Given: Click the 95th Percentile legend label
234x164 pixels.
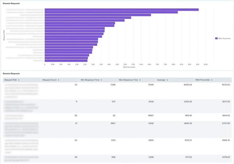Looking at the screenshot, I should pyautogui.click(x=224, y=39).
